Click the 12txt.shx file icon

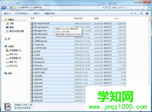(x=32, y=66)
